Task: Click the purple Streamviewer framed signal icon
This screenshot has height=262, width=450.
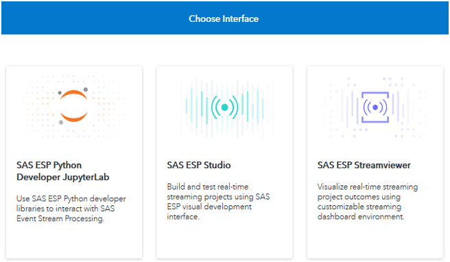Action: (x=375, y=107)
